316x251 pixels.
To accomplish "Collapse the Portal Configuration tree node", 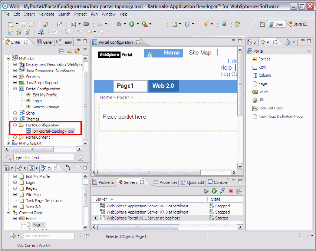I will pyautogui.click(x=15, y=89).
